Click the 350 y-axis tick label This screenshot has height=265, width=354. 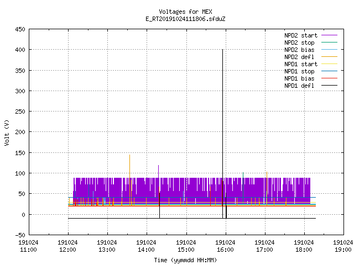20,71
